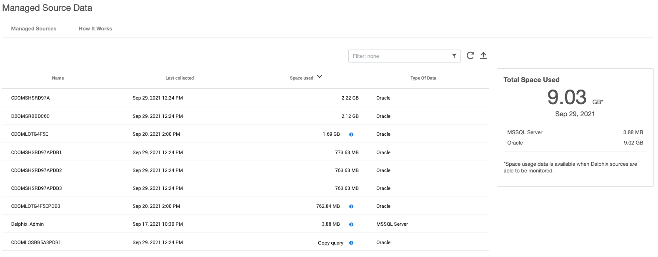The height and width of the screenshot is (257, 658).
Task: Click info icon beside 762.84 MB
Action: tap(351, 207)
